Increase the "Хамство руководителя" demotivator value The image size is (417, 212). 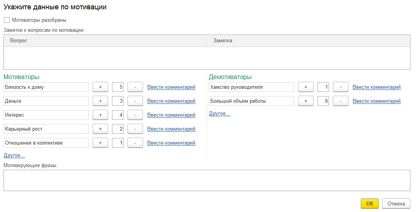pos(306,87)
